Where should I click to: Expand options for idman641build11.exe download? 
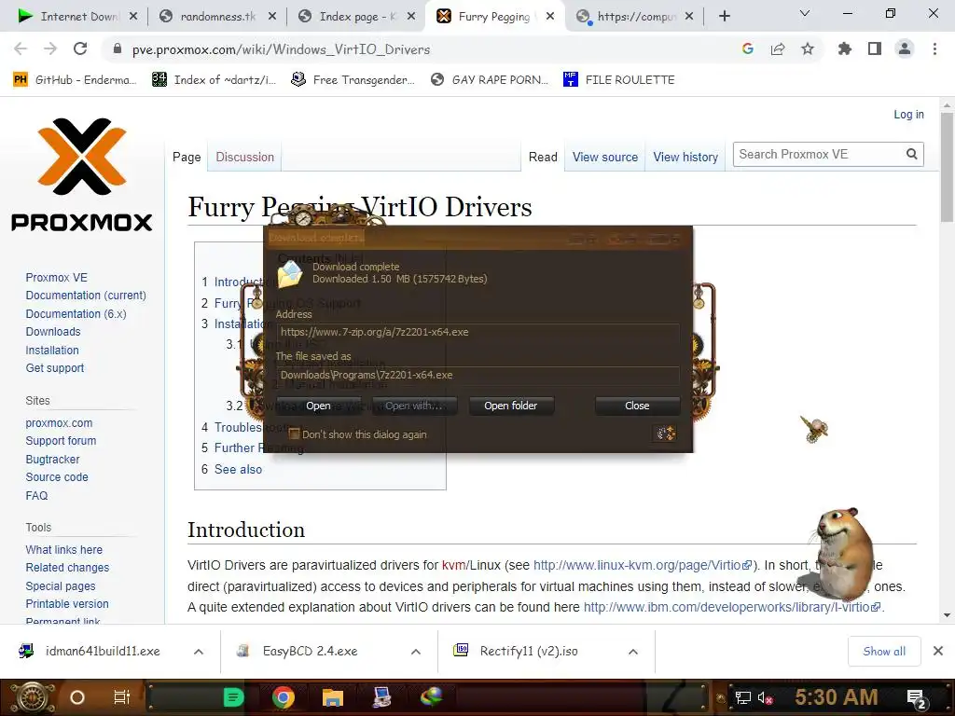coord(199,652)
